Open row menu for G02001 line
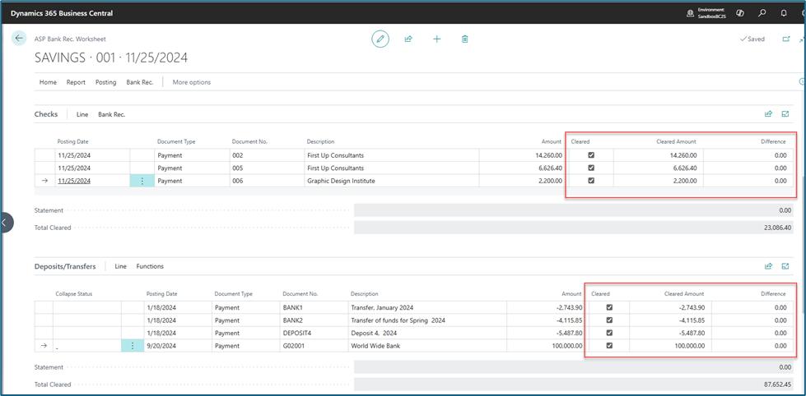 [x=133, y=346]
